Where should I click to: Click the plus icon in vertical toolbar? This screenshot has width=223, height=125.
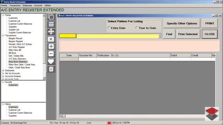click(x=51, y=47)
